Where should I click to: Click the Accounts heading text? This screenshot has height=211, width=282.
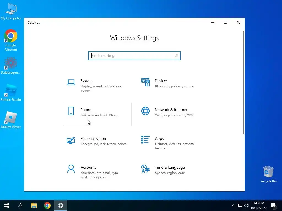(88, 167)
